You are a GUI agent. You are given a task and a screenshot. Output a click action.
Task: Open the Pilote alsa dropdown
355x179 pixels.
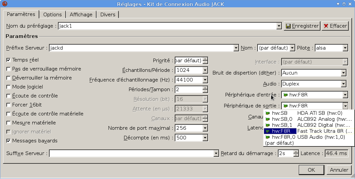click(345, 48)
